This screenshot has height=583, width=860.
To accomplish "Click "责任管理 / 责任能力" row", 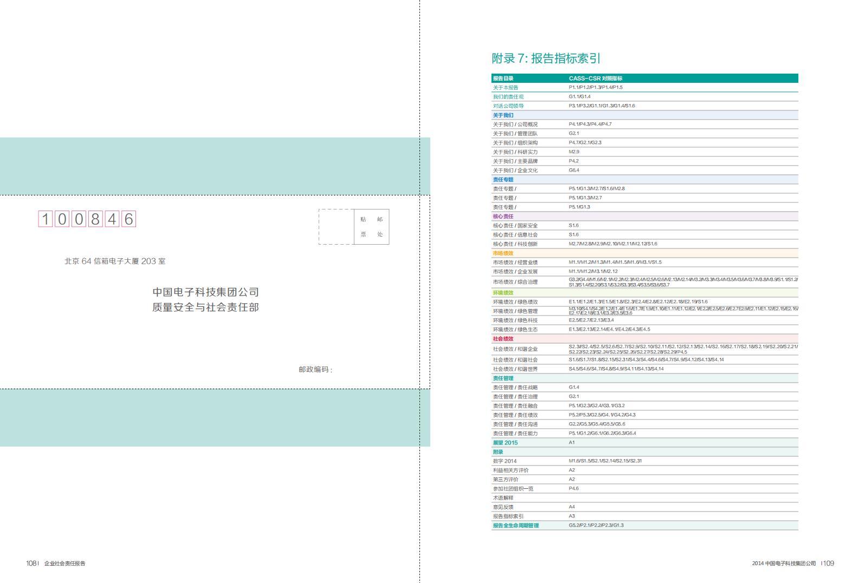I will [645, 434].
